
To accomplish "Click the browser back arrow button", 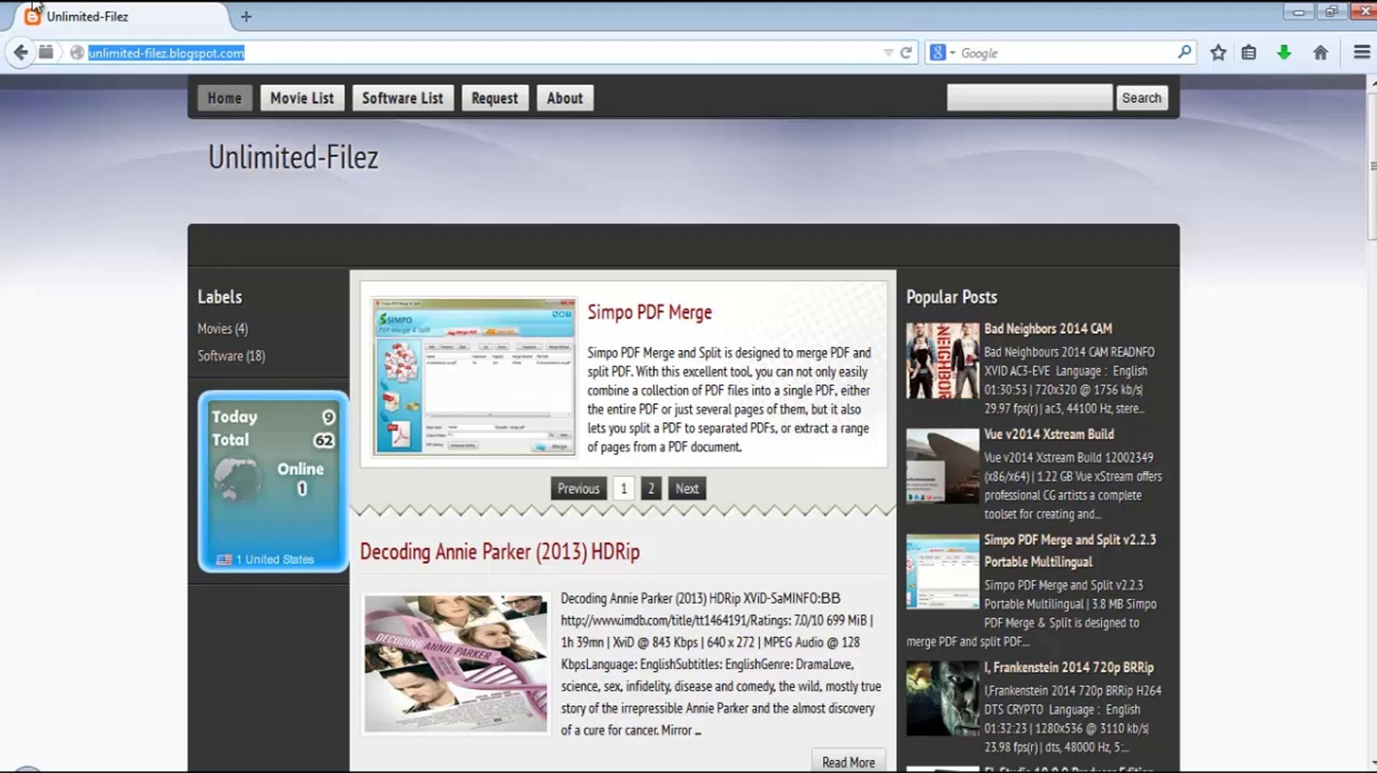I will tap(21, 52).
